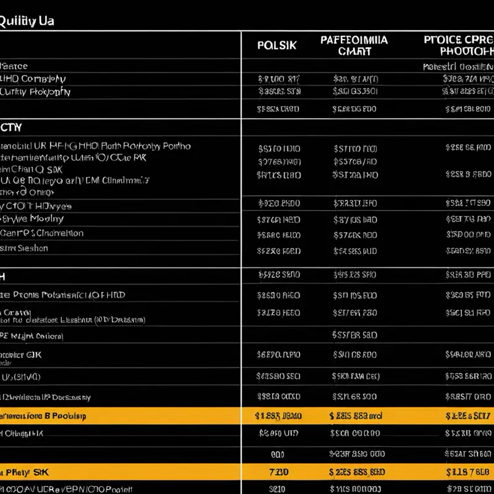Select the "Stywe Moolny" row label
This screenshot has height=494, width=494.
coord(32,219)
